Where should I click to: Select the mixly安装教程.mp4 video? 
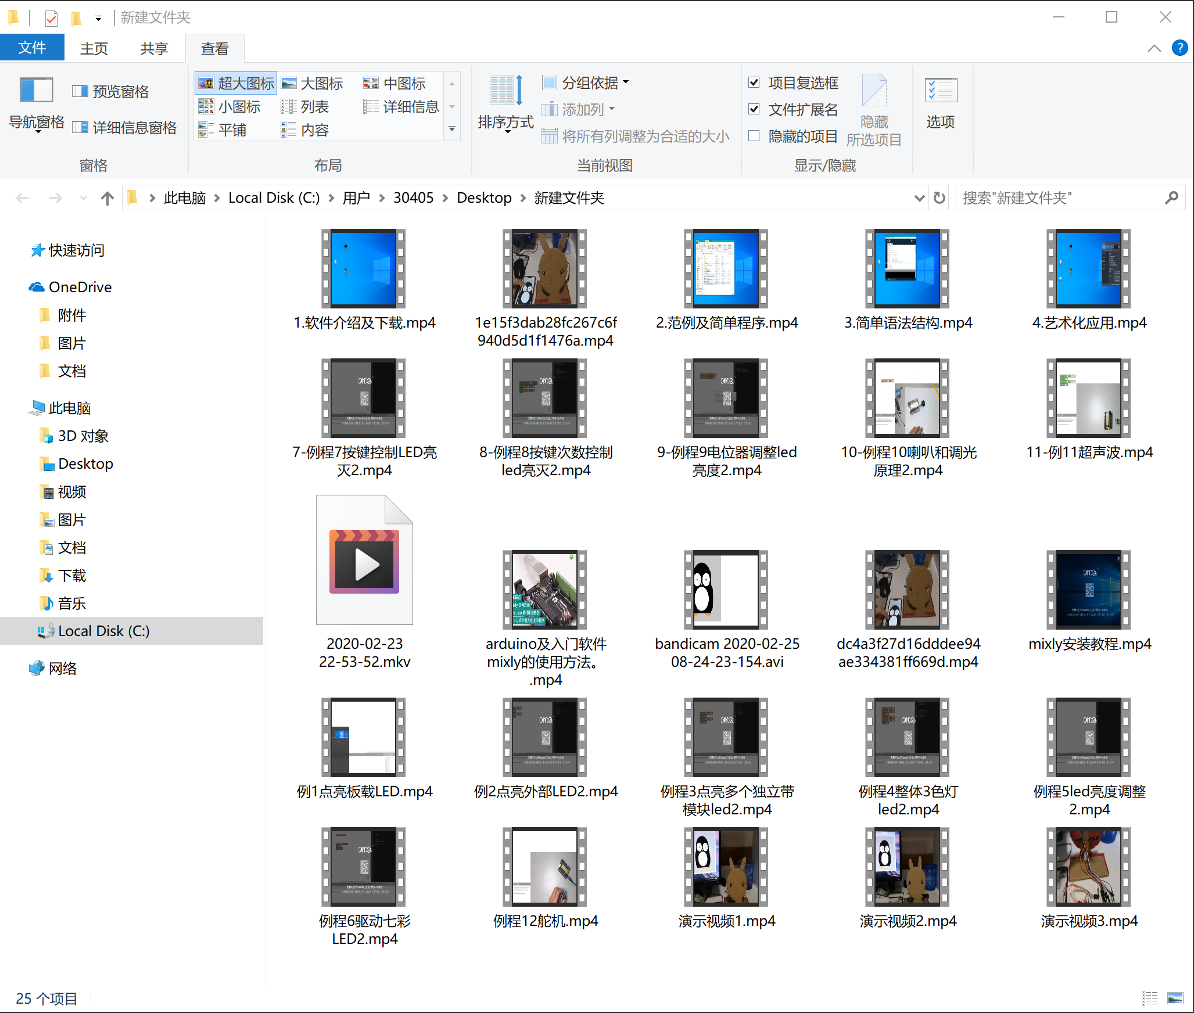[x=1089, y=601]
